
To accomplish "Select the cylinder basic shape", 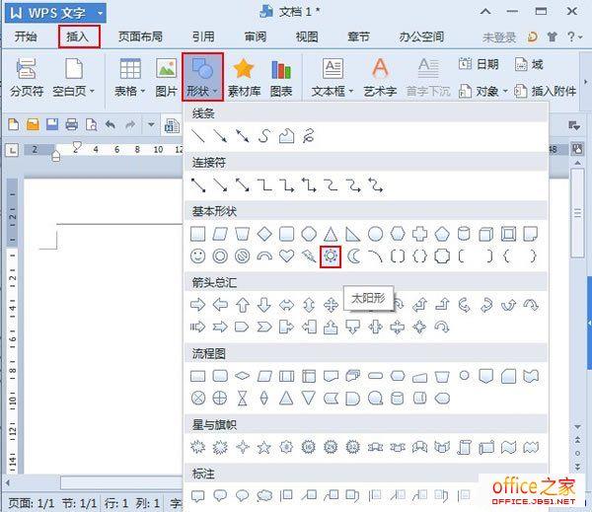I will [464, 234].
